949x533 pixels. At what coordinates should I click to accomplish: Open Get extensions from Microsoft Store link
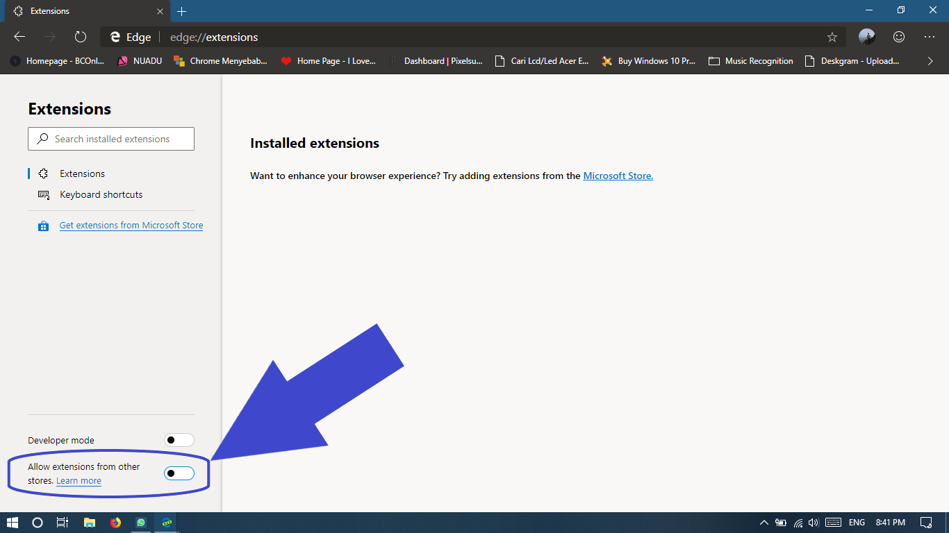coord(131,225)
